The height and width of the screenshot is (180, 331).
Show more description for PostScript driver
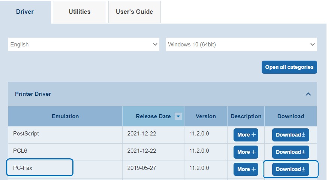point(246,135)
